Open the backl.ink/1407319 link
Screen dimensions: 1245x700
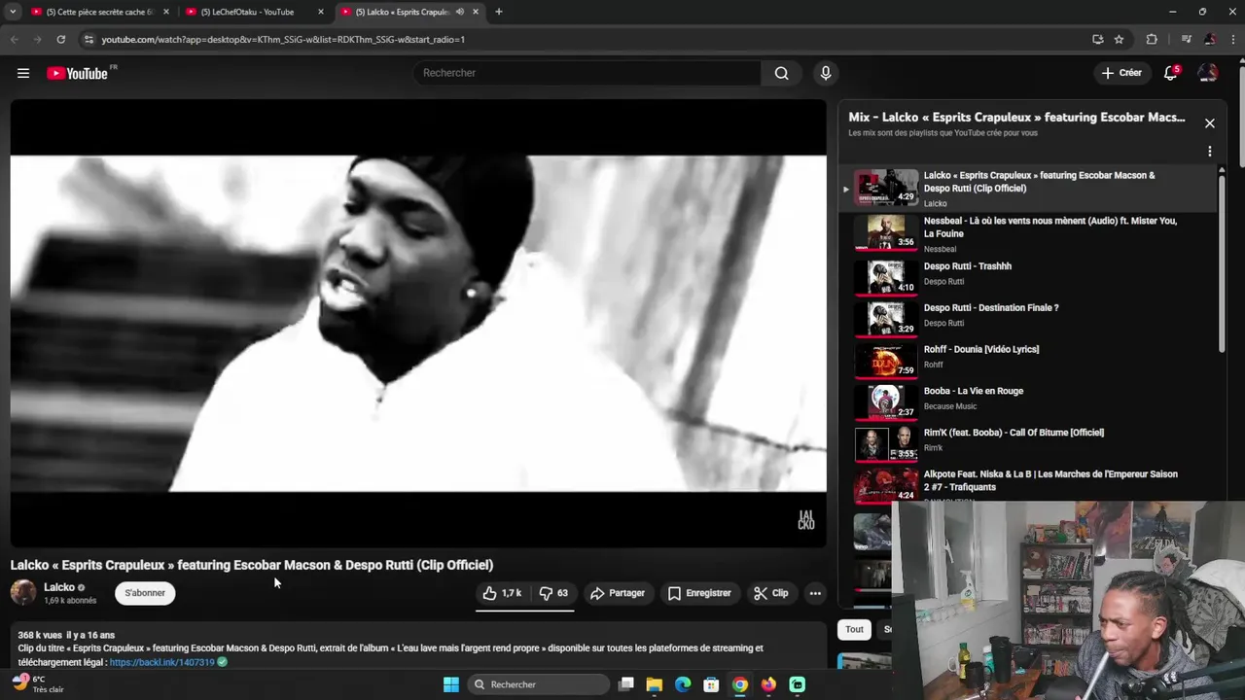point(161,662)
